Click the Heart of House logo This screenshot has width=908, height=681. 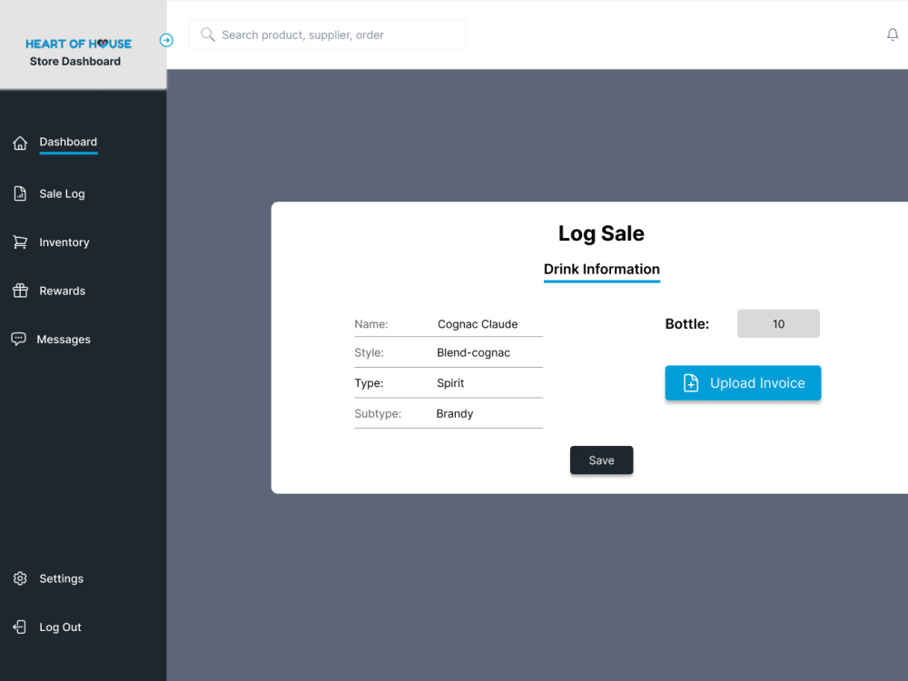(x=78, y=44)
